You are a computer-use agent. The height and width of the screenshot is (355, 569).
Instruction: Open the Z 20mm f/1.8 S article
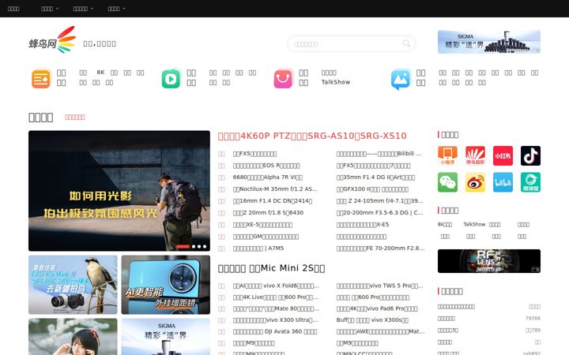268,213
